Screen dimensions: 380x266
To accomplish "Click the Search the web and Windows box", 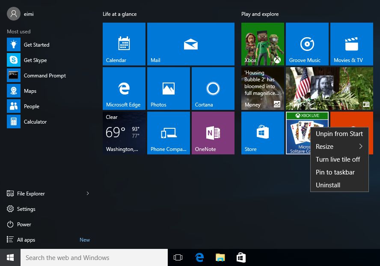I will pos(94,257).
